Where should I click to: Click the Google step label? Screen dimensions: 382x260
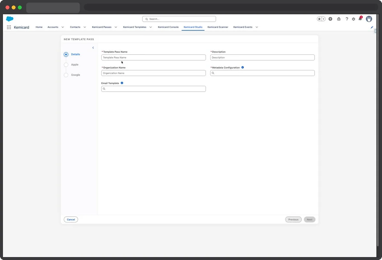[76, 75]
